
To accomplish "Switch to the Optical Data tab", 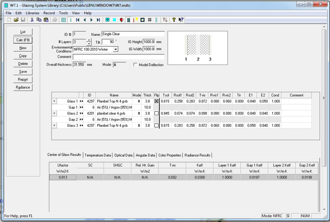I will [x=123, y=155].
